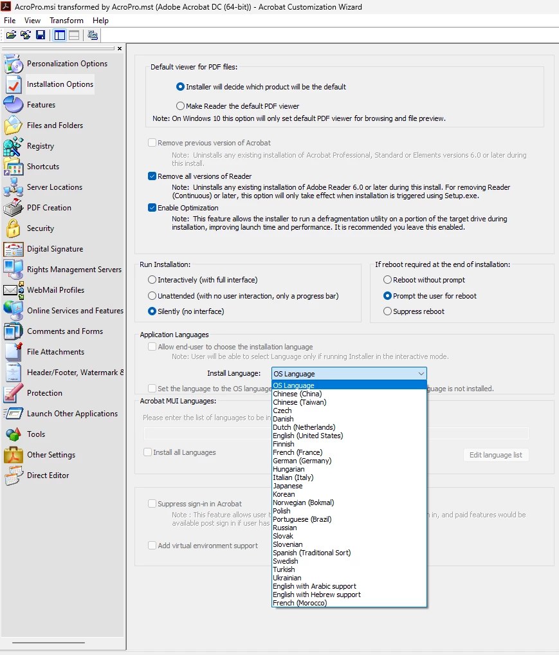This screenshot has width=559, height=655.
Task: Open the Registry section
Action: click(x=41, y=146)
